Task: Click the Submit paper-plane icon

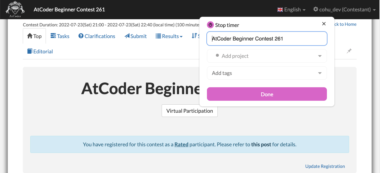Action: pyautogui.click(x=127, y=36)
